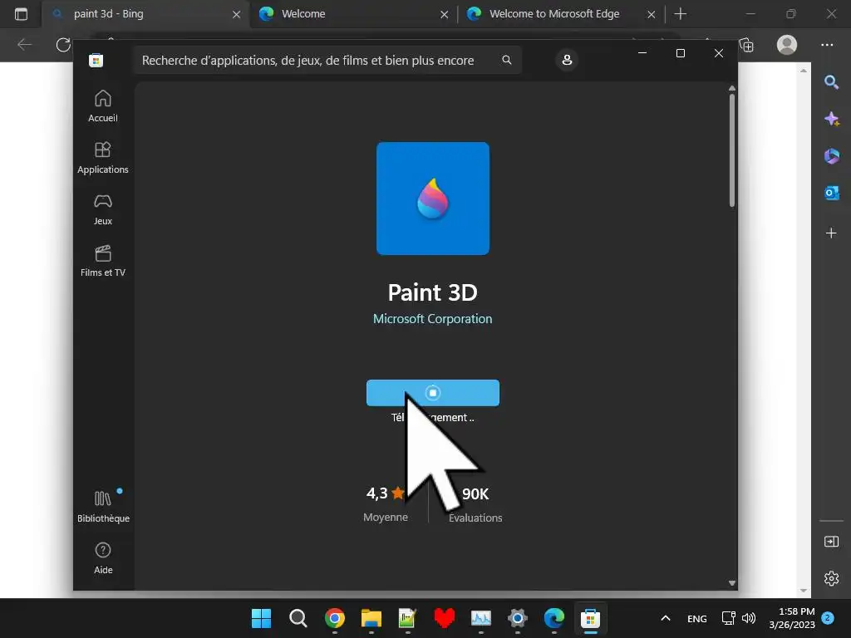Open taskbar Search

[x=298, y=618]
